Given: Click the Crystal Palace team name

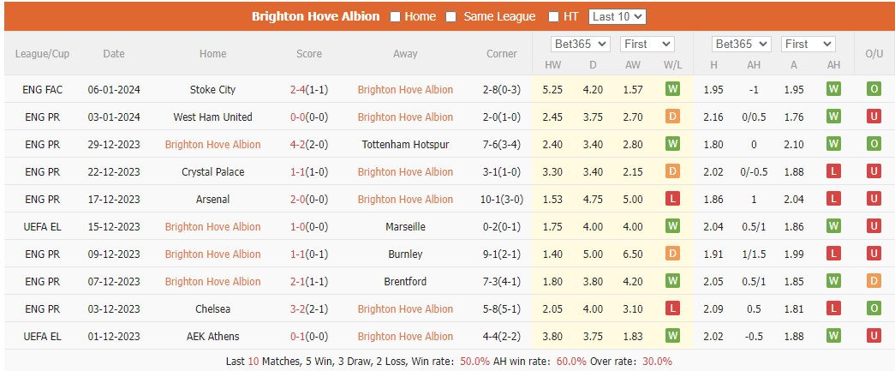Looking at the screenshot, I should (213, 171).
